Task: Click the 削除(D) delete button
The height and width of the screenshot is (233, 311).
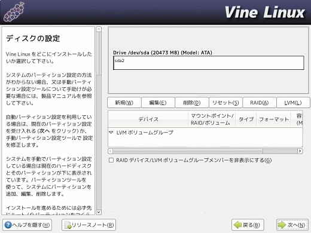Action: (192, 103)
